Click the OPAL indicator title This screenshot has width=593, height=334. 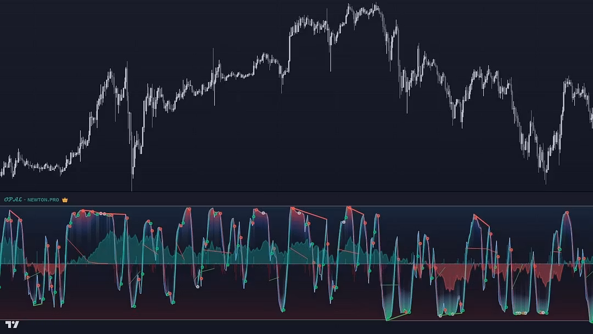tap(13, 200)
